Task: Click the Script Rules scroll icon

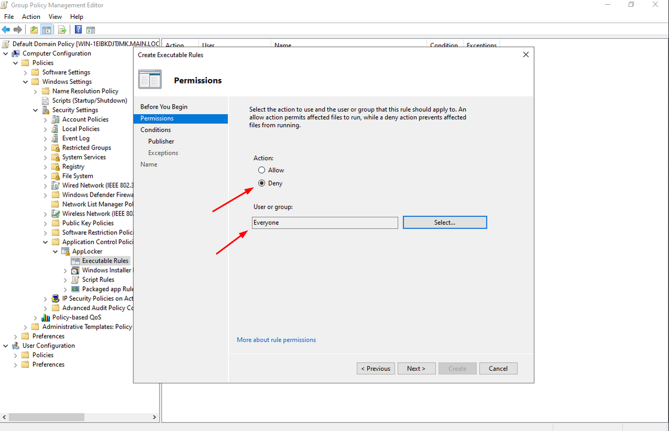Action: coord(76,280)
